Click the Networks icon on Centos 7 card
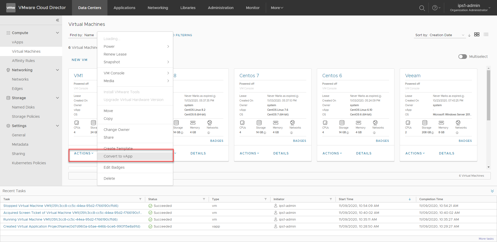 tap(292, 122)
